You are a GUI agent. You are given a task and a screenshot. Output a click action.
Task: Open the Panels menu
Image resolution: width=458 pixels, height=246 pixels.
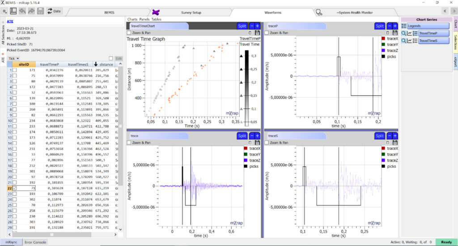pos(144,19)
